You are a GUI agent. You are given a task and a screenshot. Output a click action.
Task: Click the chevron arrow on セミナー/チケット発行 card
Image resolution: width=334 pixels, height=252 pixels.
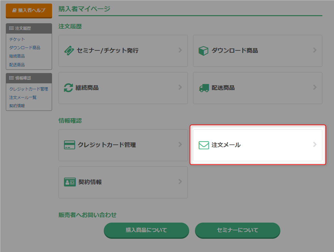click(x=180, y=50)
